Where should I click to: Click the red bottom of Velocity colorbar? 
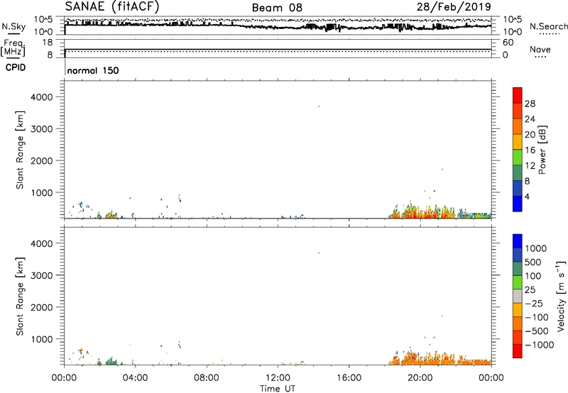coord(518,351)
